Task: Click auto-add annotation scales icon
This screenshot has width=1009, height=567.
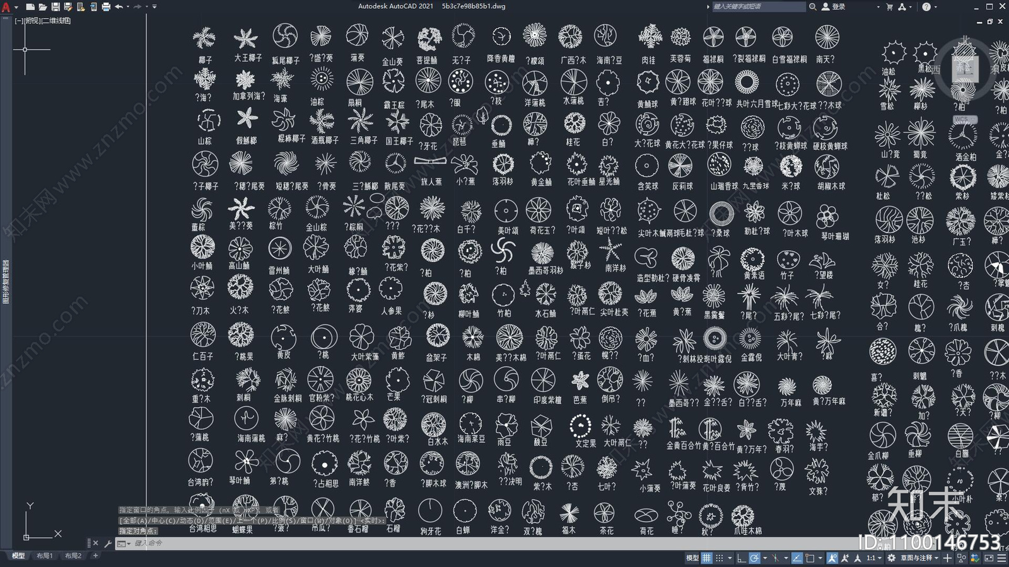Action: tap(845, 558)
